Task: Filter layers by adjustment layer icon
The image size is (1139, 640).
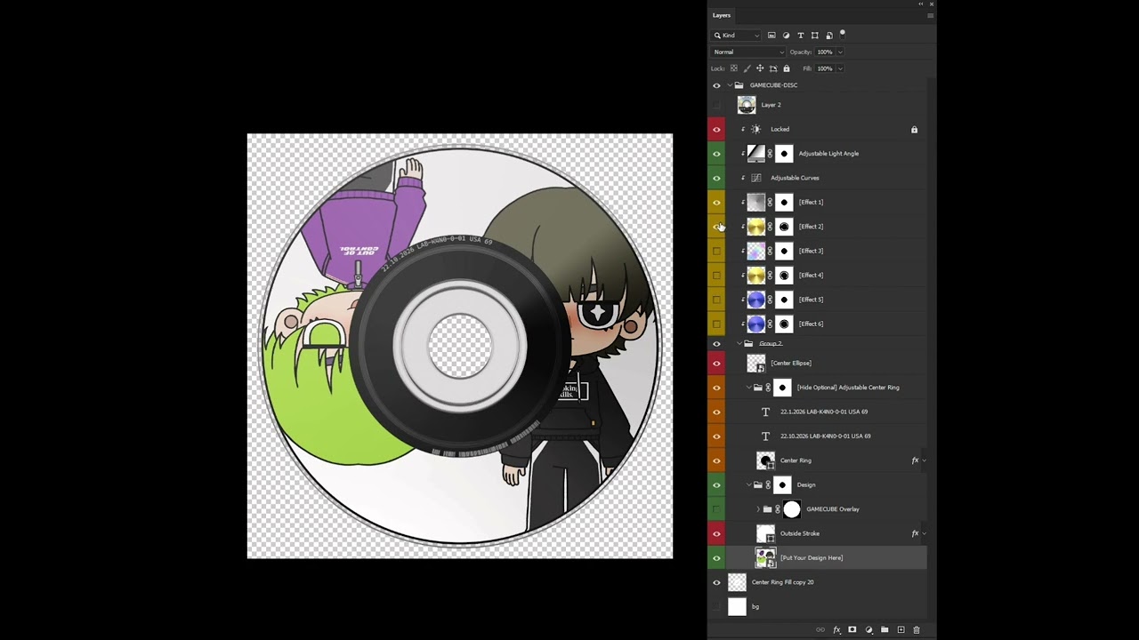Action: 786,36
